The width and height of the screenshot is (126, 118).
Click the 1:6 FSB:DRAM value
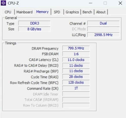pos(76,54)
